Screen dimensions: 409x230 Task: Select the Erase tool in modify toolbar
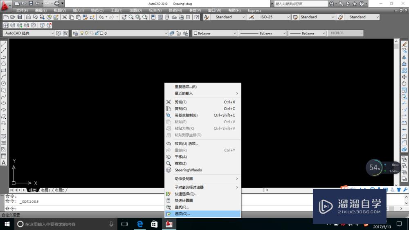(404, 44)
